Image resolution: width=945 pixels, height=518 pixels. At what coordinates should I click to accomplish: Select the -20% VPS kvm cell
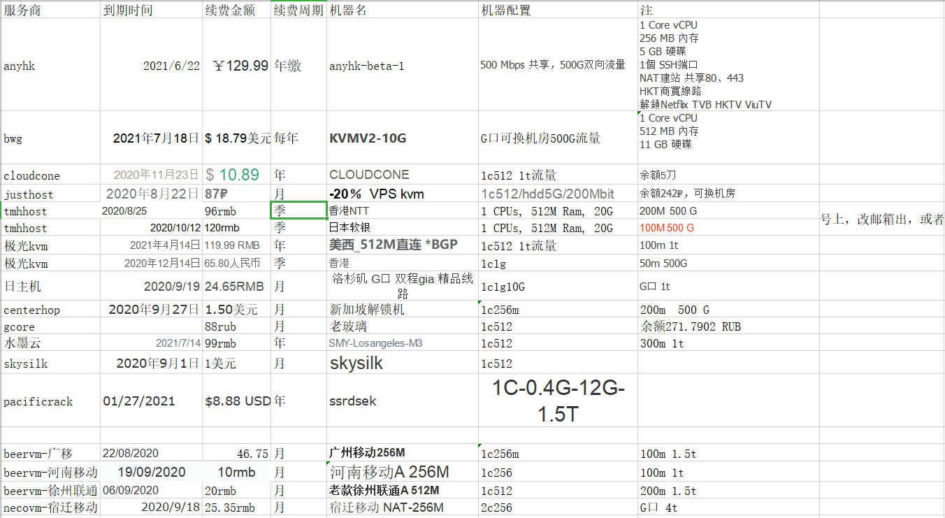[403, 194]
